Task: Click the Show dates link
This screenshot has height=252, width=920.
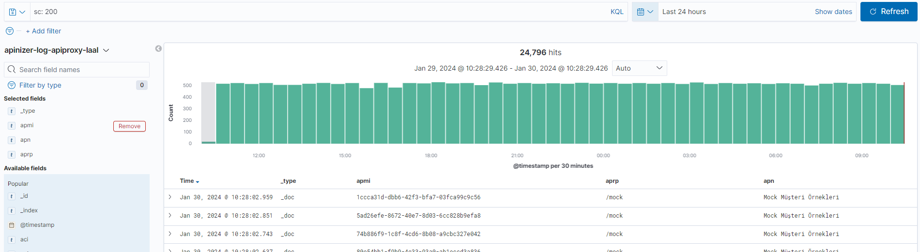Action: pyautogui.click(x=833, y=12)
